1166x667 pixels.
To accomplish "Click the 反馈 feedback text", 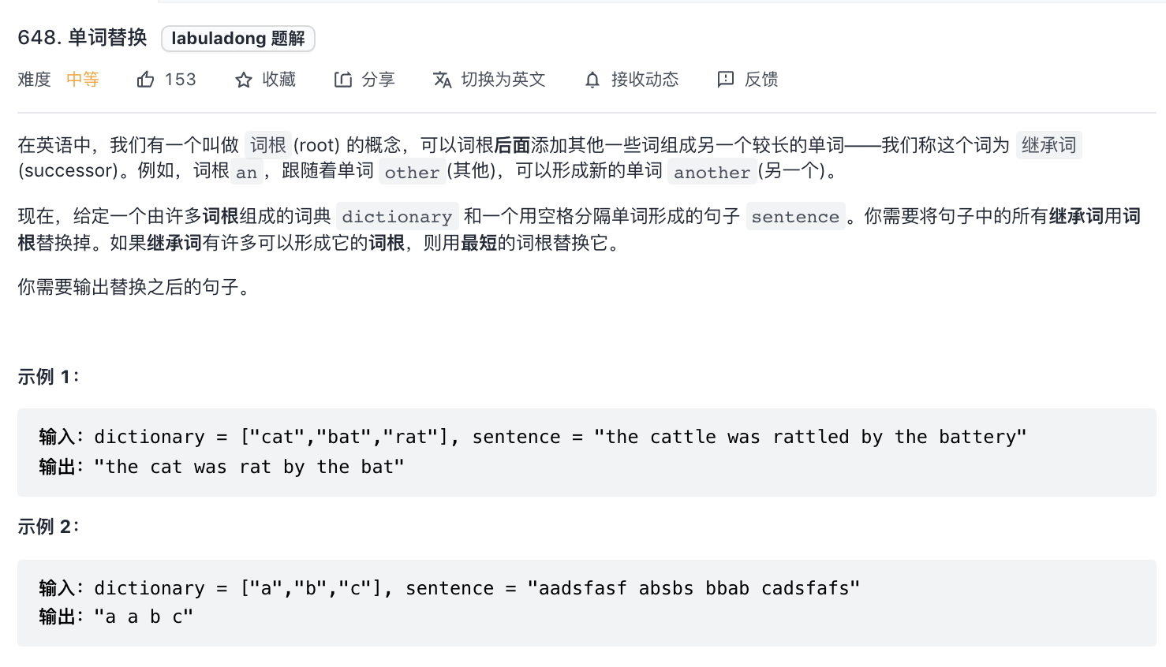I will (761, 80).
